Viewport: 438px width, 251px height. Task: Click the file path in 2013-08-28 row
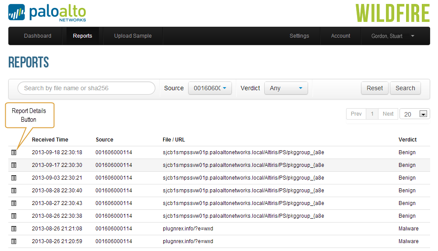243,191
